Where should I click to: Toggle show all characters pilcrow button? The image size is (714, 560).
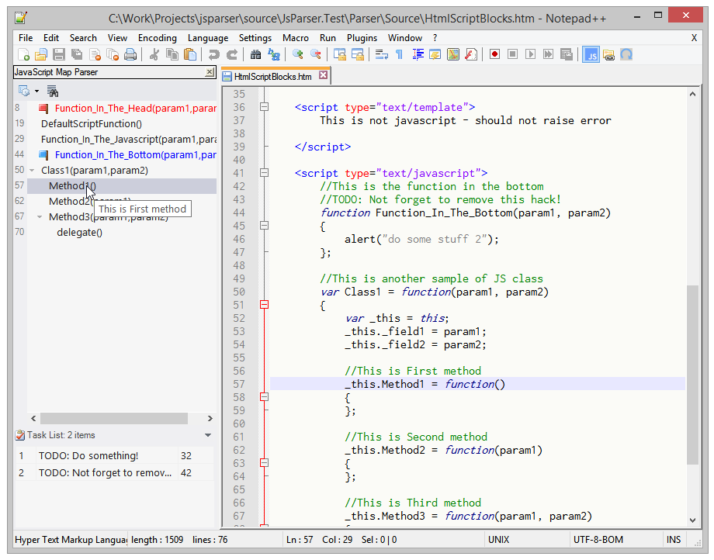[399, 54]
